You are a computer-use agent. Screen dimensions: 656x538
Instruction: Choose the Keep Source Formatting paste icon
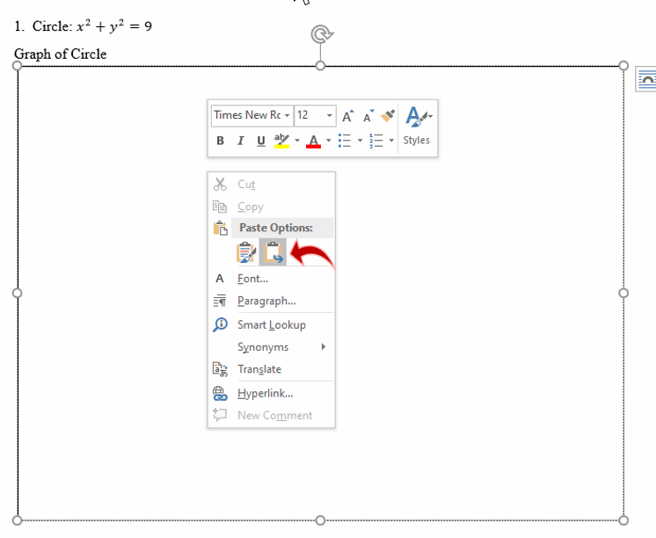[x=246, y=253]
